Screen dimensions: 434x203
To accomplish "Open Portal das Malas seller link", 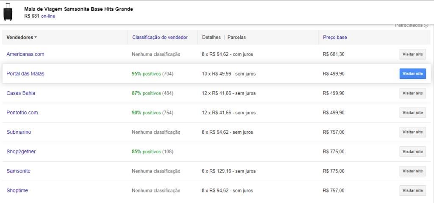I will (25, 74).
